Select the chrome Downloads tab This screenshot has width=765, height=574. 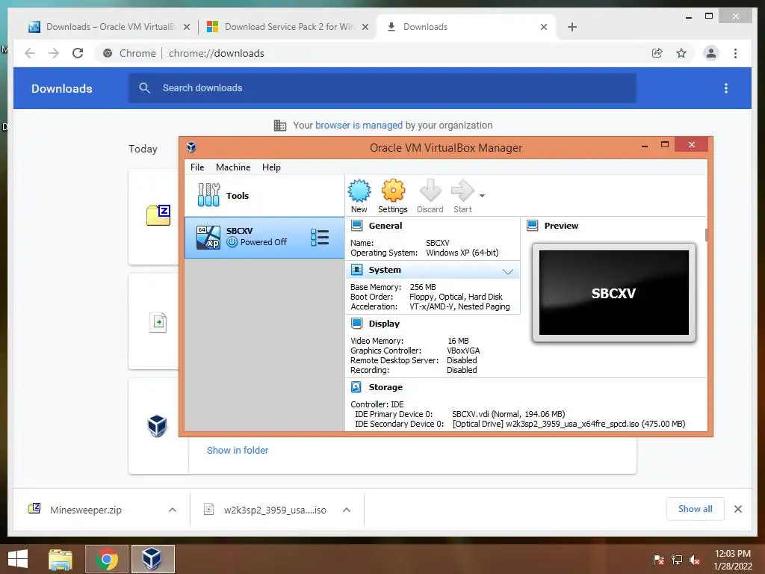point(467,27)
